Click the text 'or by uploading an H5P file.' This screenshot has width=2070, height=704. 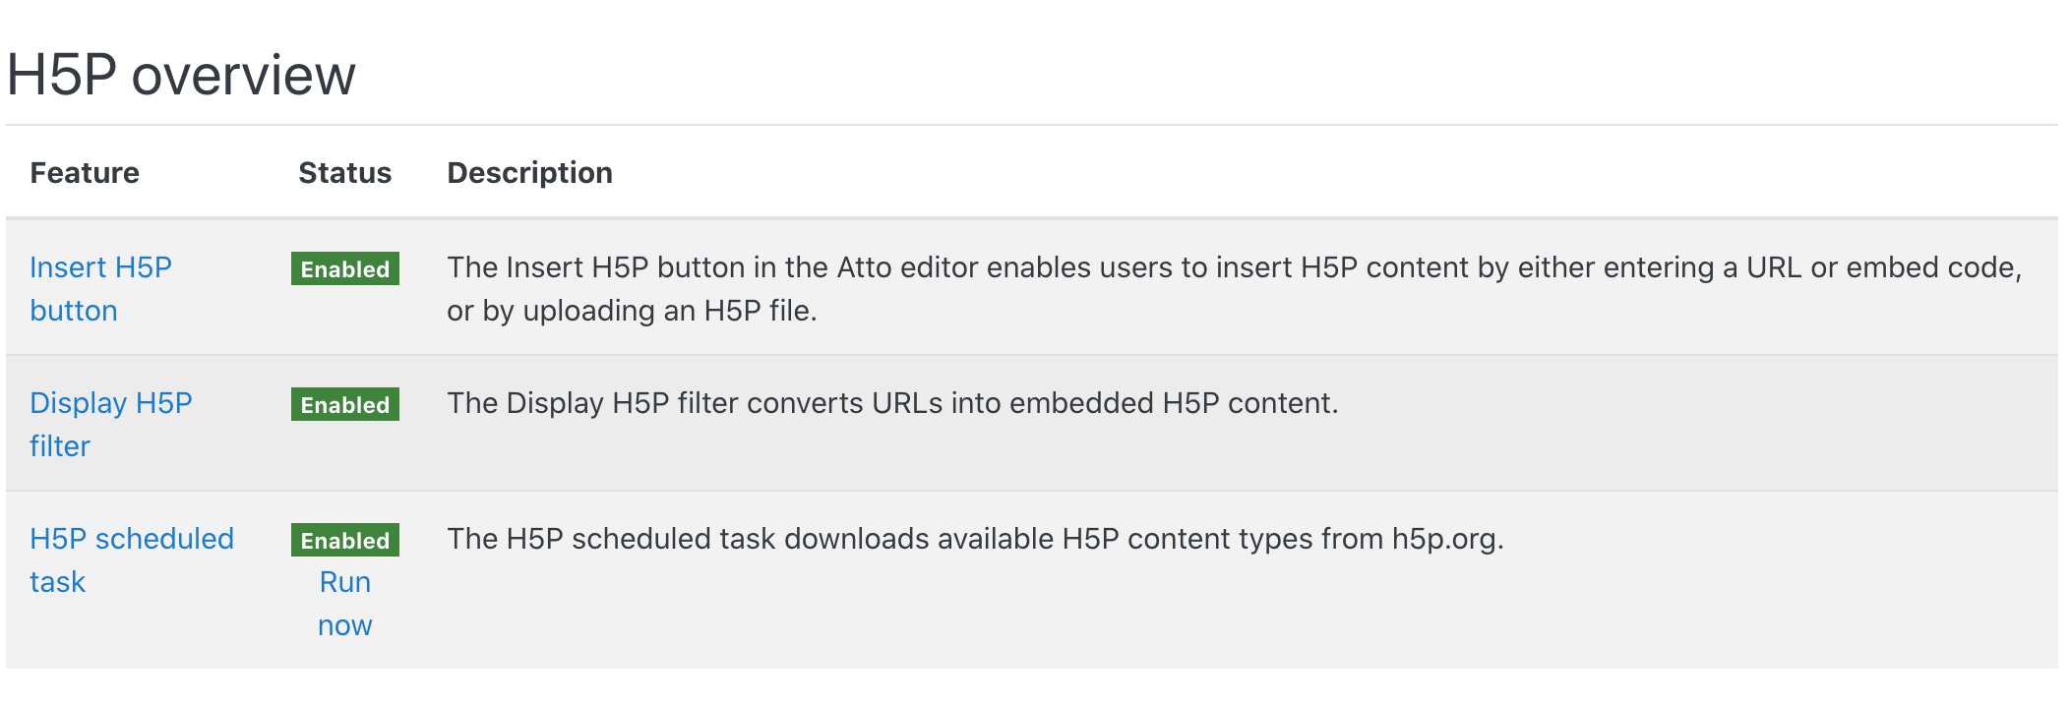(632, 311)
